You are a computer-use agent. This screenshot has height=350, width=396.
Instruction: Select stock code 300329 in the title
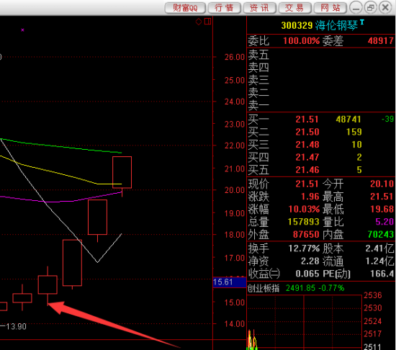(x=297, y=25)
